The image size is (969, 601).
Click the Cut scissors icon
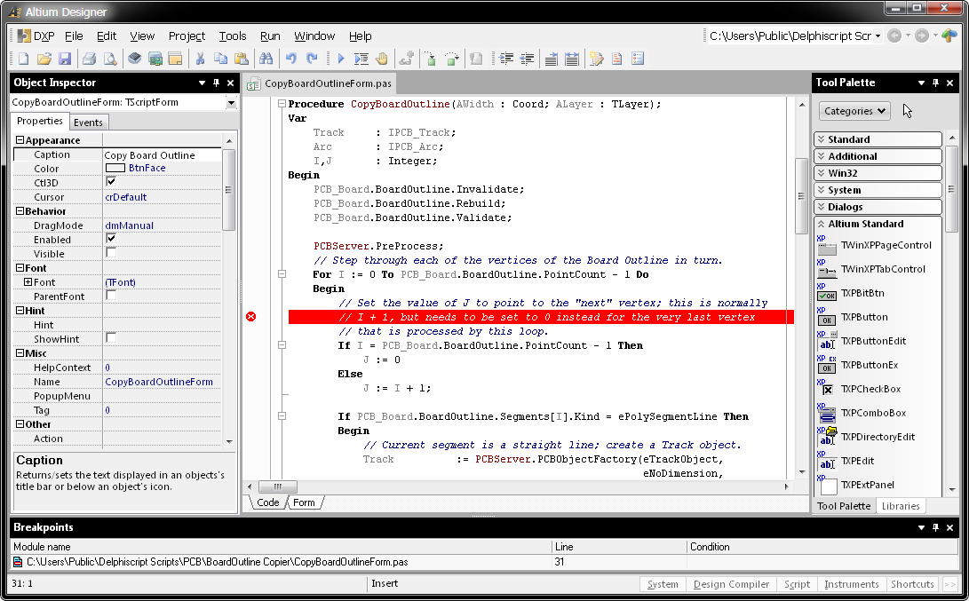[x=200, y=59]
